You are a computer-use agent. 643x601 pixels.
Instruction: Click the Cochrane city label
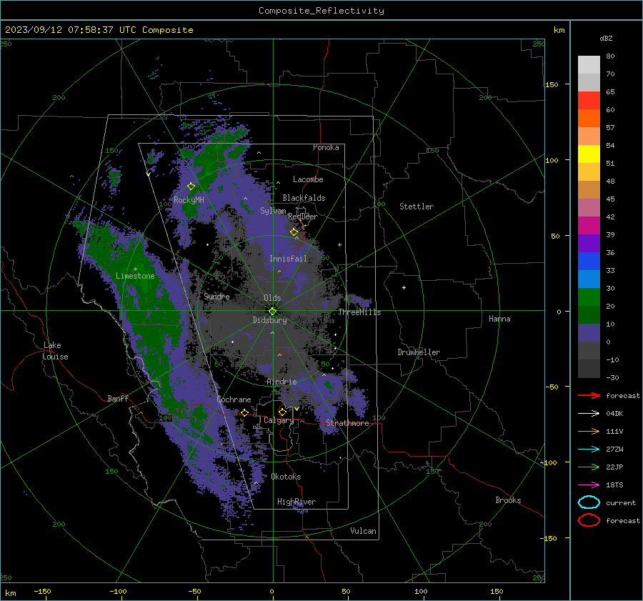(x=234, y=399)
